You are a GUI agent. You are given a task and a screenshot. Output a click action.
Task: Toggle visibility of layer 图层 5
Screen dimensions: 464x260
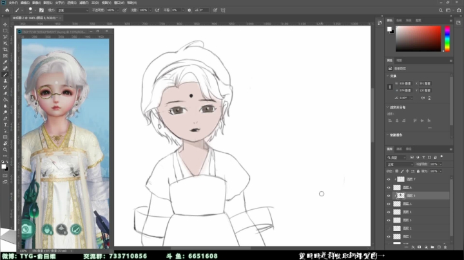[389, 220]
